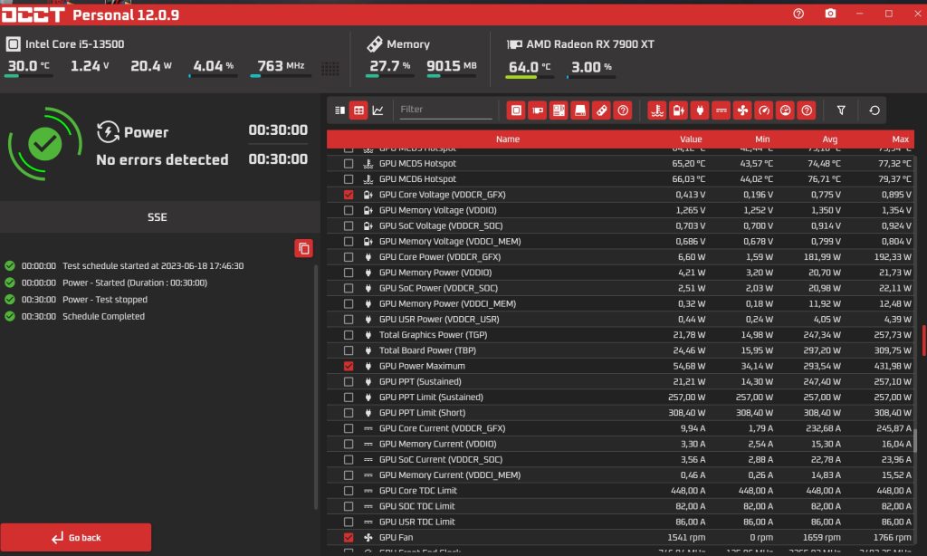Take a screenshot with the camera icon
Viewport: 927px width, 556px height.
[x=830, y=14]
